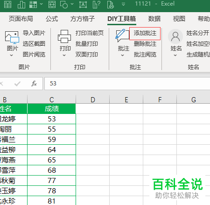Viewport: 210px width, 205px height.
Task: Select column D header
Action: pyautogui.click(x=93, y=99)
